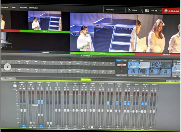Enable the FTB delegate button
This screenshot has width=181, height=132.
(125, 61)
